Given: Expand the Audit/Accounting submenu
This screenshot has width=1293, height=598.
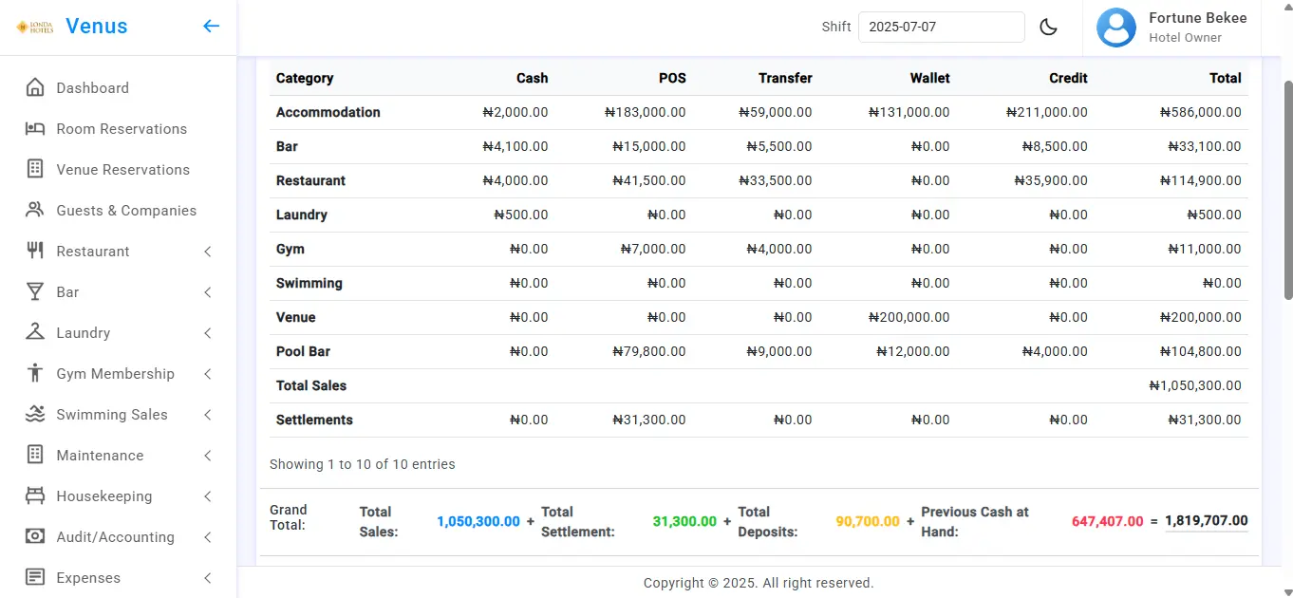Looking at the screenshot, I should point(207,536).
